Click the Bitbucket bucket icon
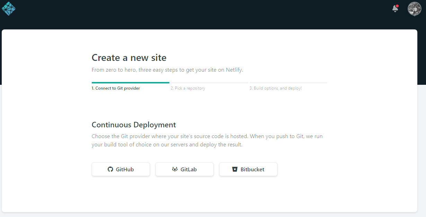This screenshot has height=217, width=426. coord(235,169)
